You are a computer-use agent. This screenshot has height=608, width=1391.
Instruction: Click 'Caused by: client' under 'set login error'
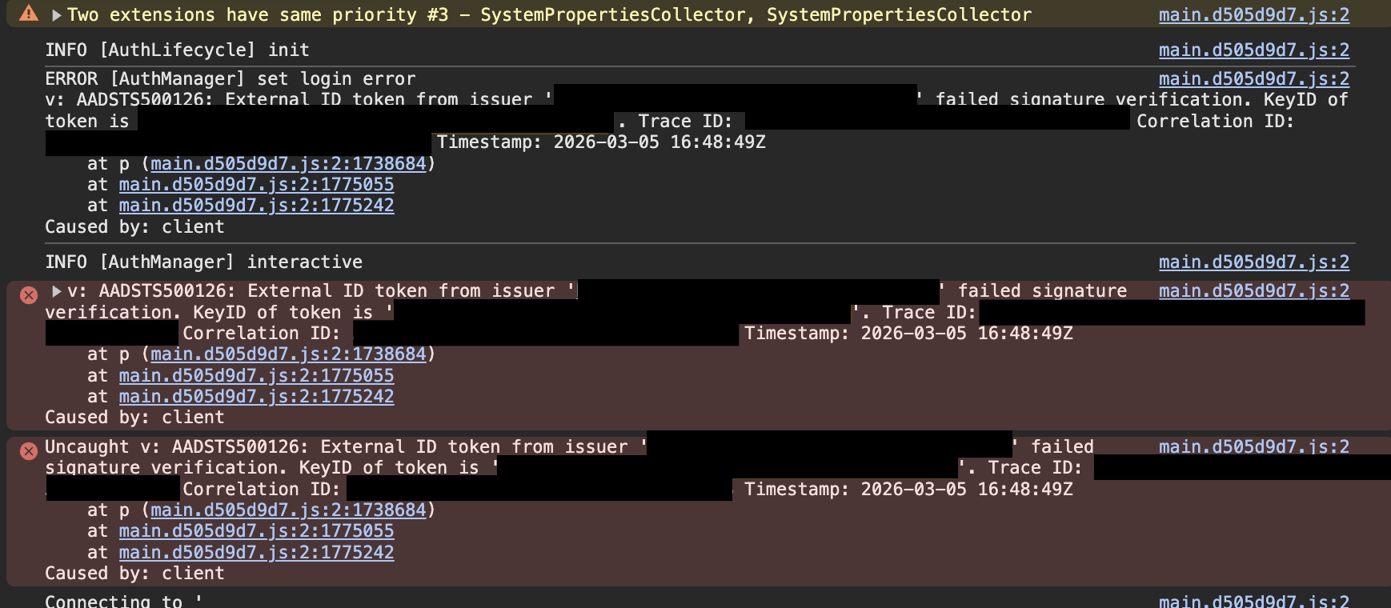[134, 227]
